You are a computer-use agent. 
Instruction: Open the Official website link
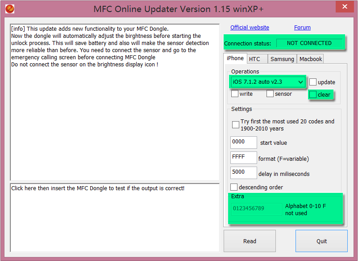250,28
